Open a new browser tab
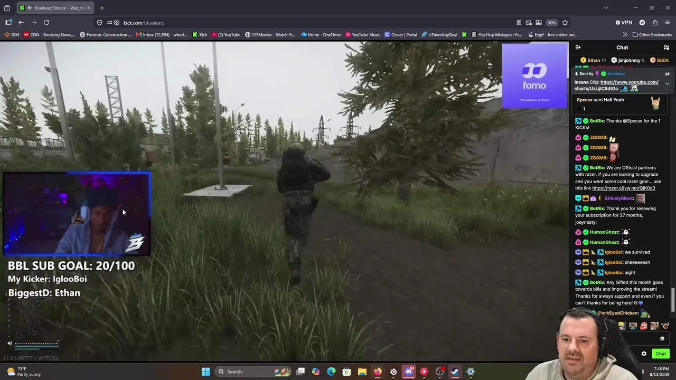676x380 pixels. click(102, 8)
